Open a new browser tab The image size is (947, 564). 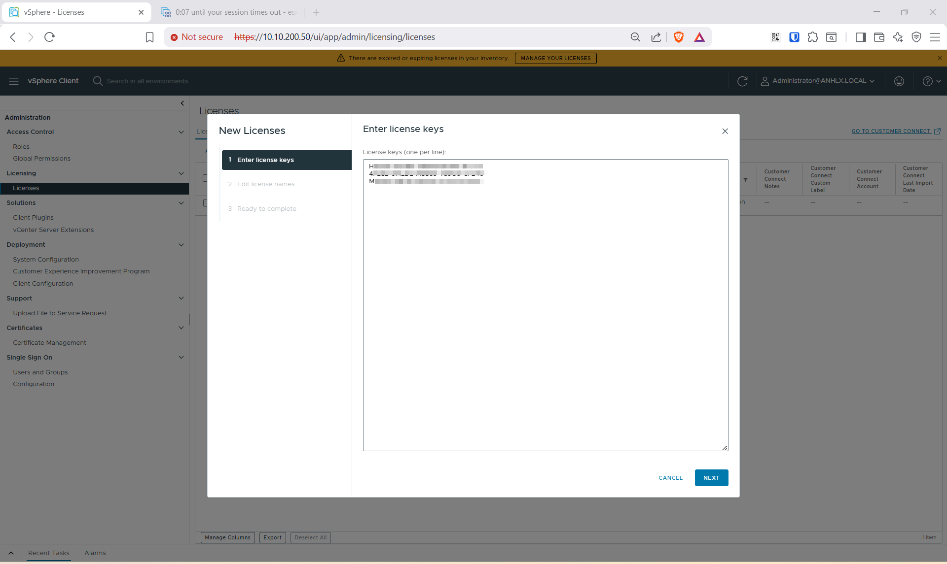pyautogui.click(x=316, y=12)
